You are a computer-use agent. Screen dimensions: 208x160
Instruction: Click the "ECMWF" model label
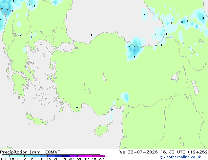coord(53,152)
